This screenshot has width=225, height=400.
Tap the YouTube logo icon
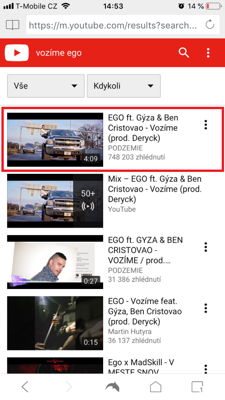pos(16,52)
